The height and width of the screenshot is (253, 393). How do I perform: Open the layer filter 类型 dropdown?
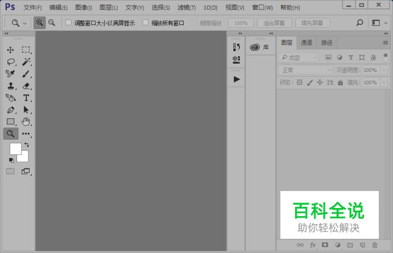(299, 57)
